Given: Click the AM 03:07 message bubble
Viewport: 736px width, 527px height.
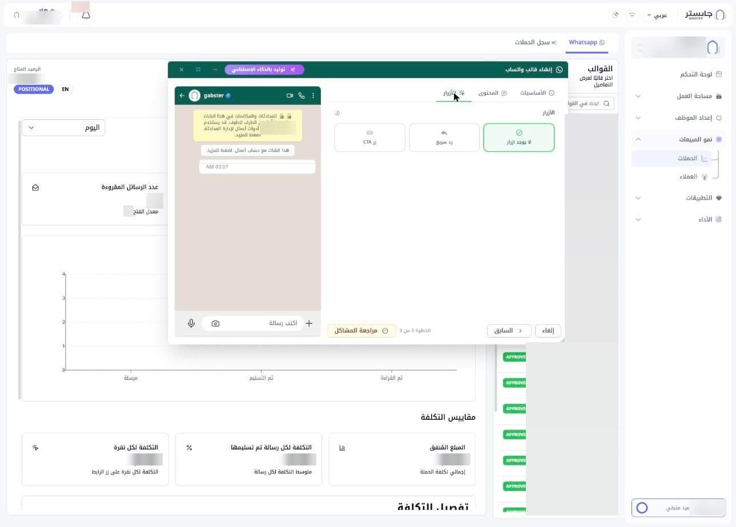Looking at the screenshot, I should 257,167.
